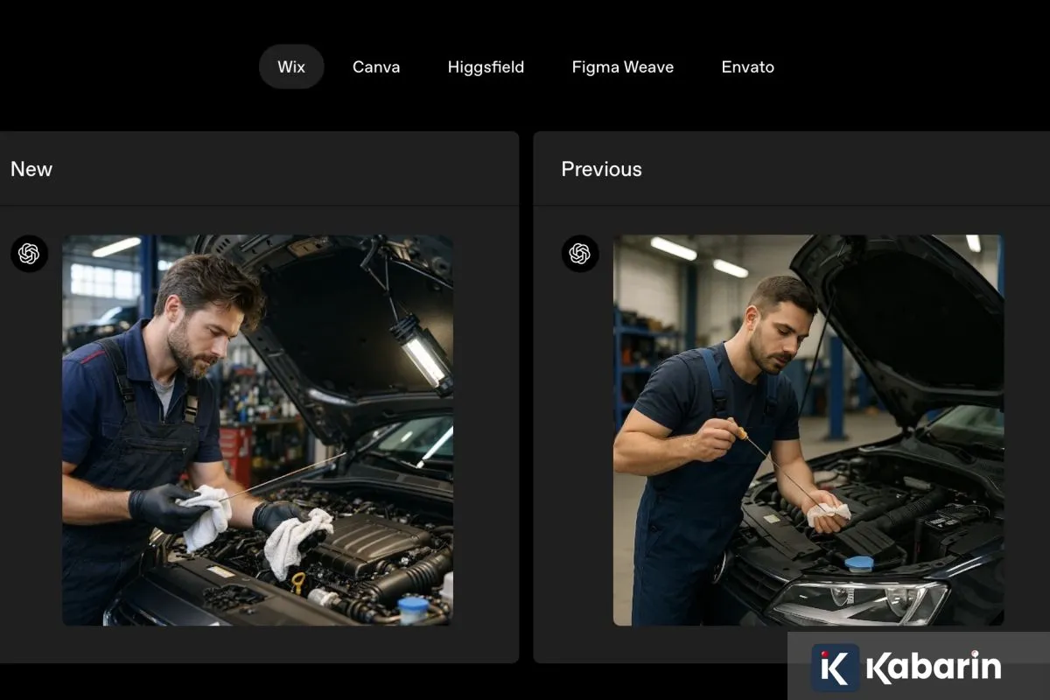Click the ChatGPT logo in New panel

[x=29, y=254]
